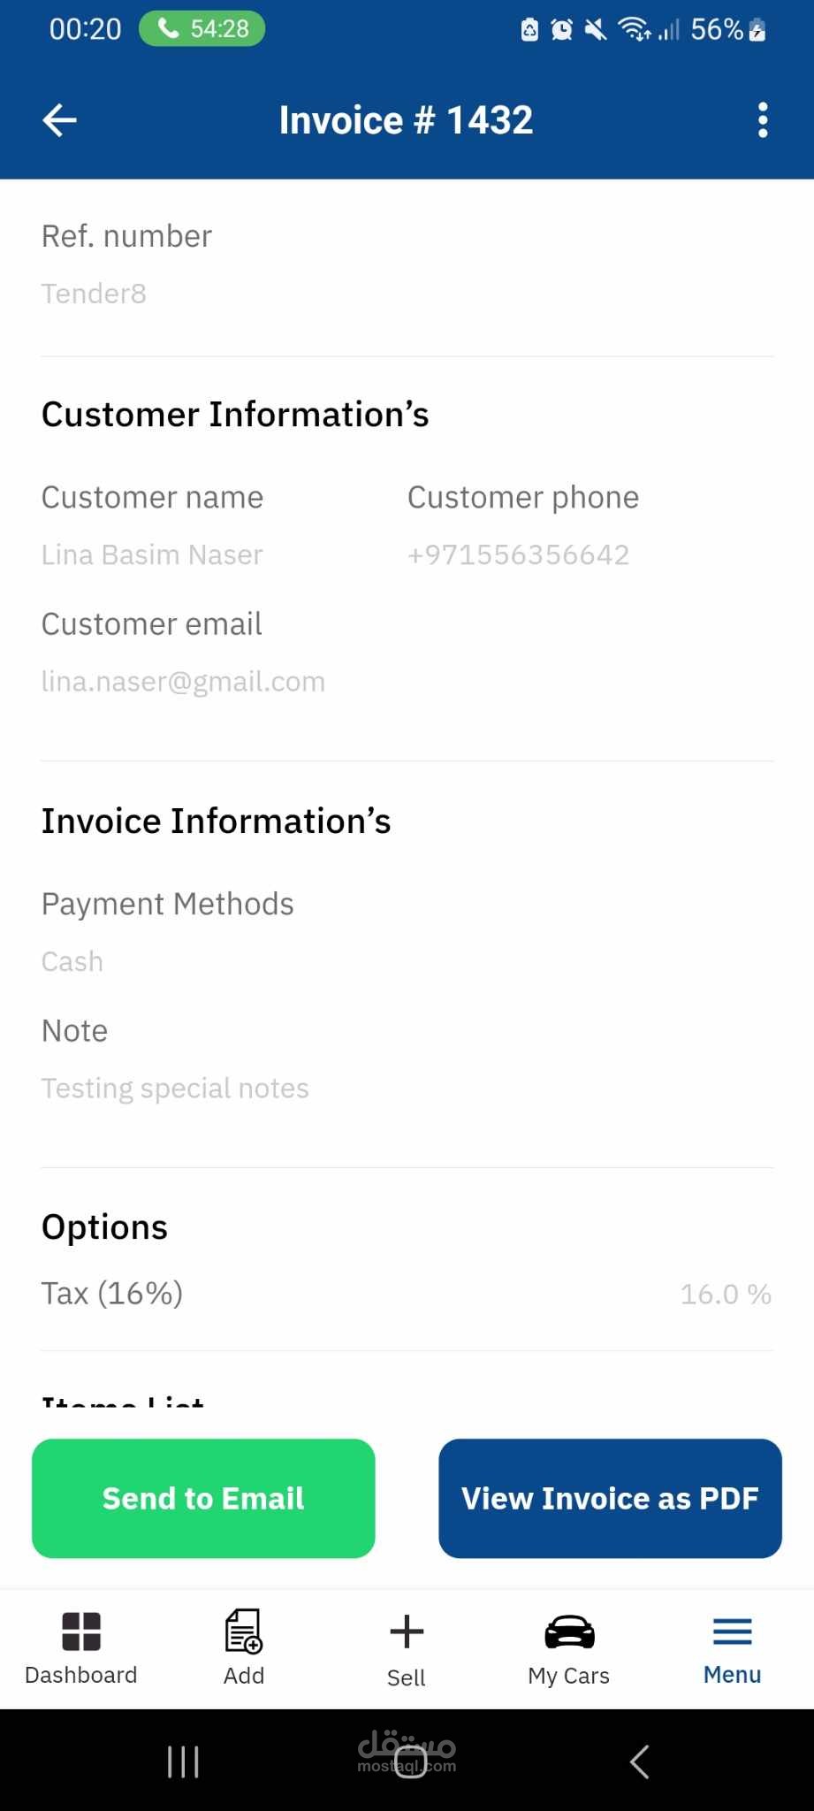Open the three-dot overflow menu

click(762, 120)
